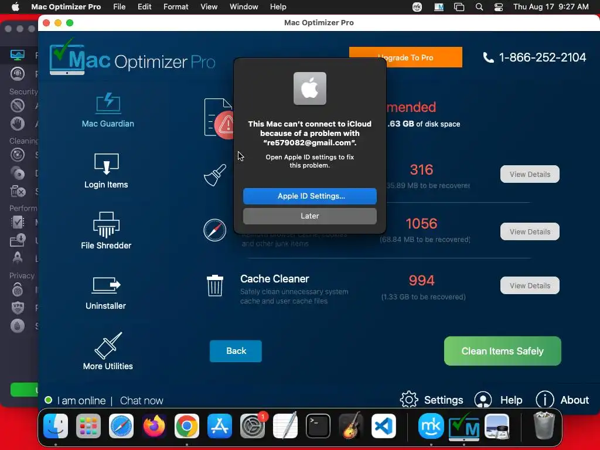Open Google Chrome from the Dock
Image resolution: width=600 pixels, height=450 pixels.
[187, 426]
